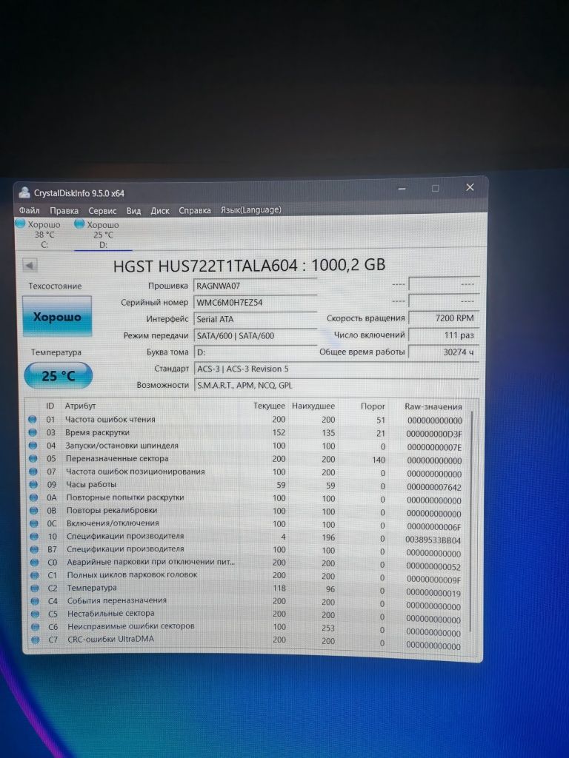
Task: Click the firmware field RAGNWA07
Action: [x=255, y=286]
